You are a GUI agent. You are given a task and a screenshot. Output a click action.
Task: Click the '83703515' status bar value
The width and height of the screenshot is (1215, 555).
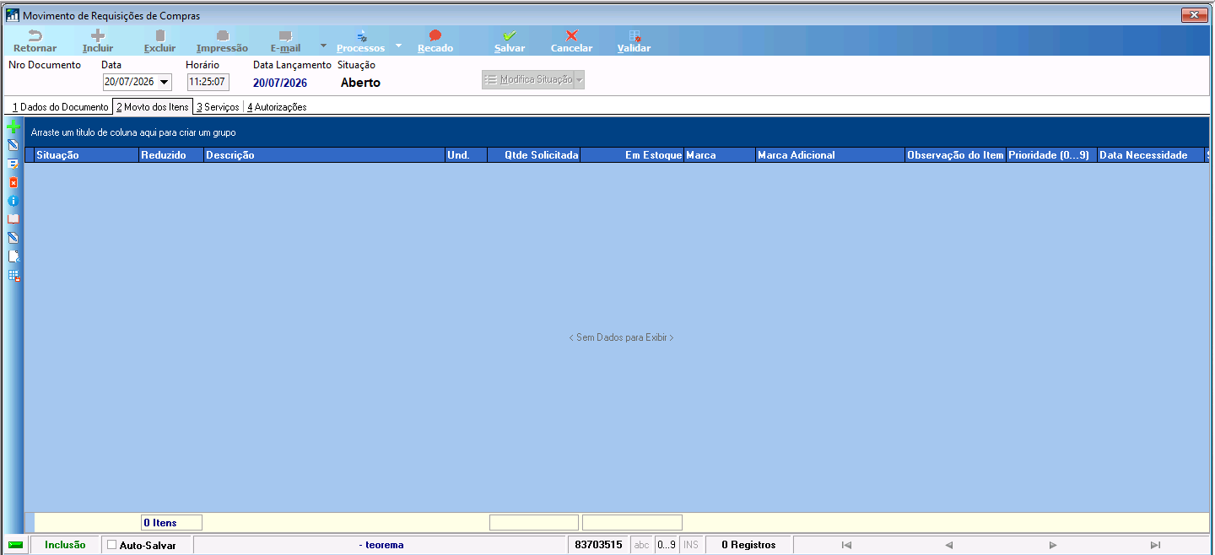click(x=598, y=545)
